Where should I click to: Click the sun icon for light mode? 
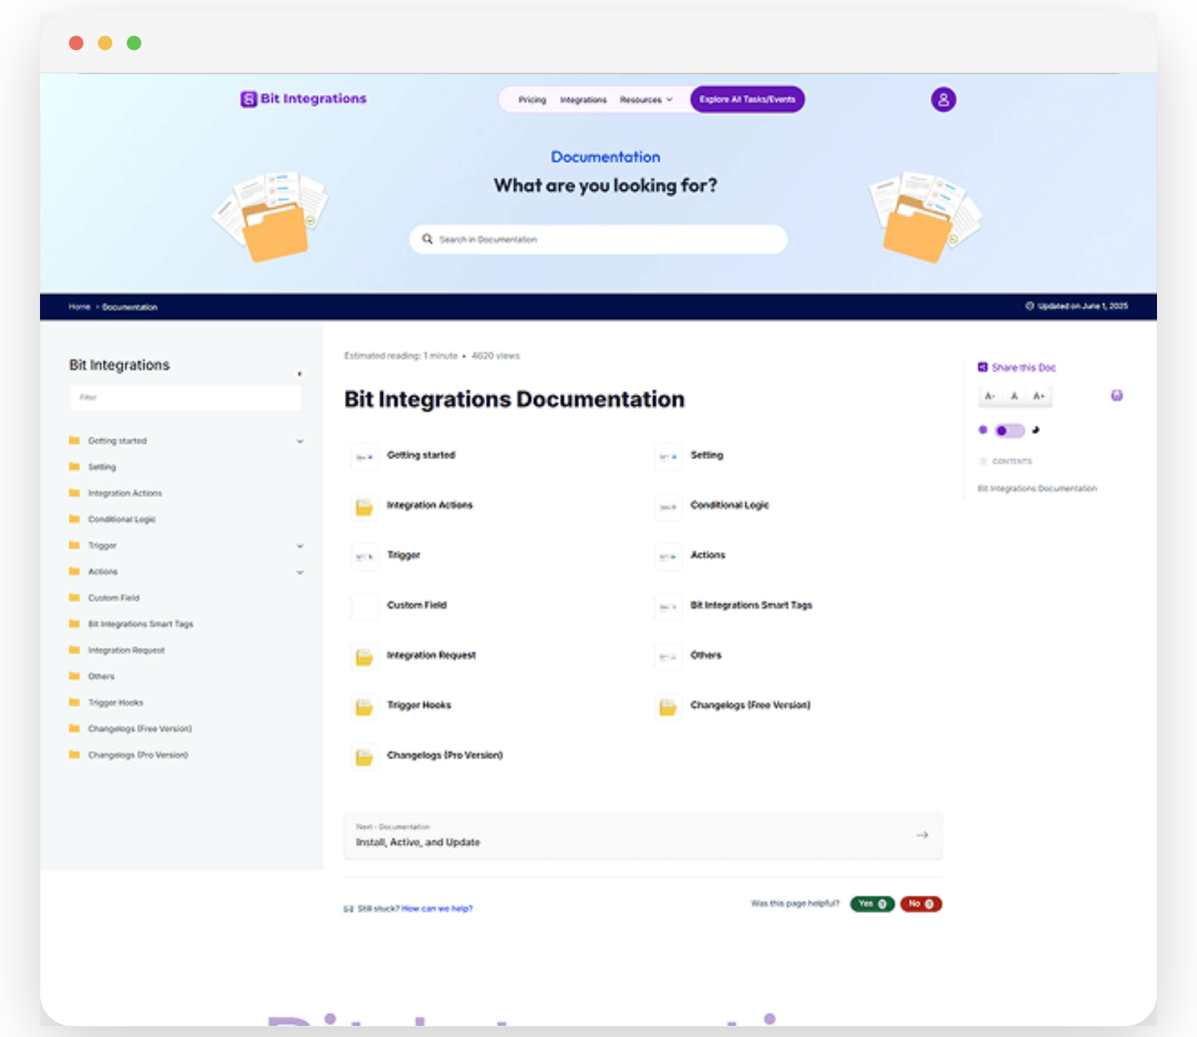(983, 430)
